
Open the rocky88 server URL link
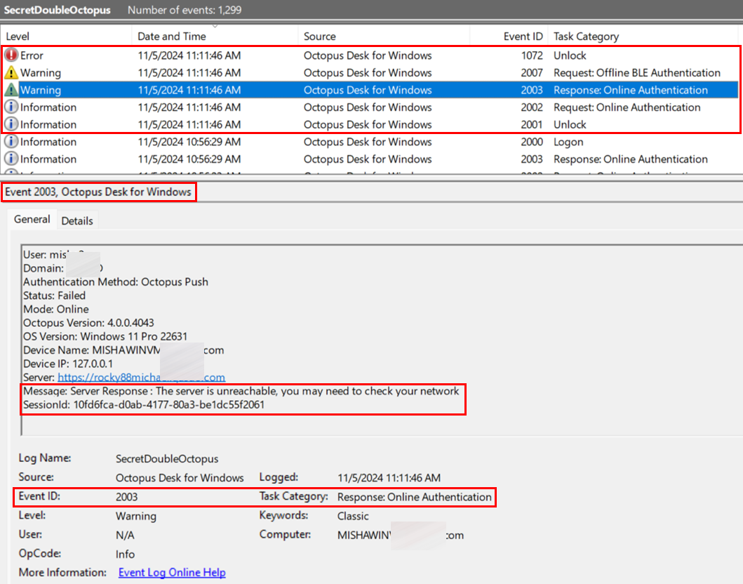[141, 378]
